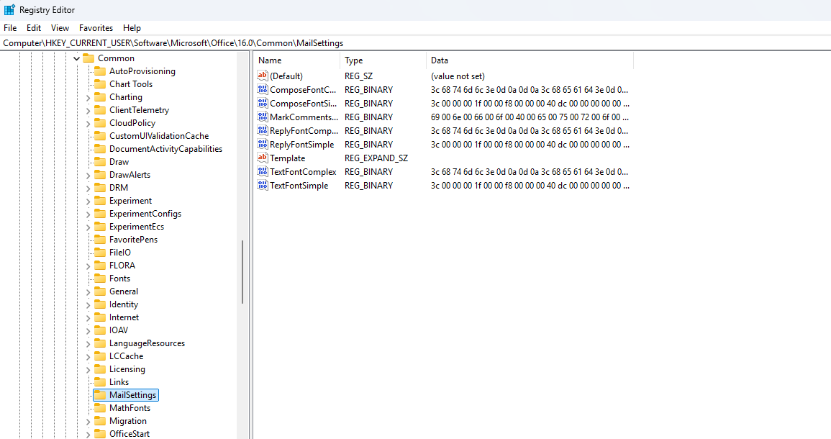Click the string icon next to Template
Screen dimensions: 831x439
263,158
